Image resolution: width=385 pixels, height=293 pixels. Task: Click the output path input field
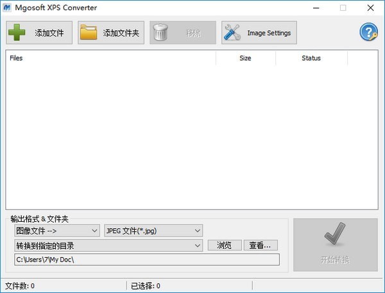click(x=147, y=260)
